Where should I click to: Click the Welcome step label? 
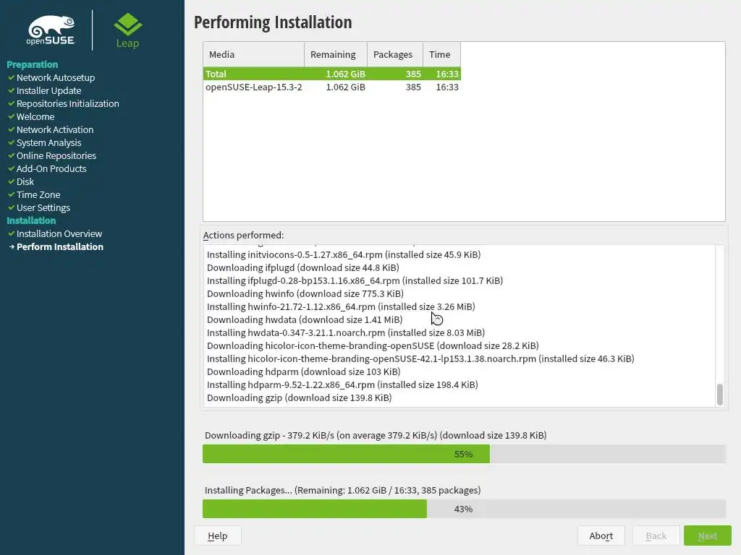coord(35,116)
